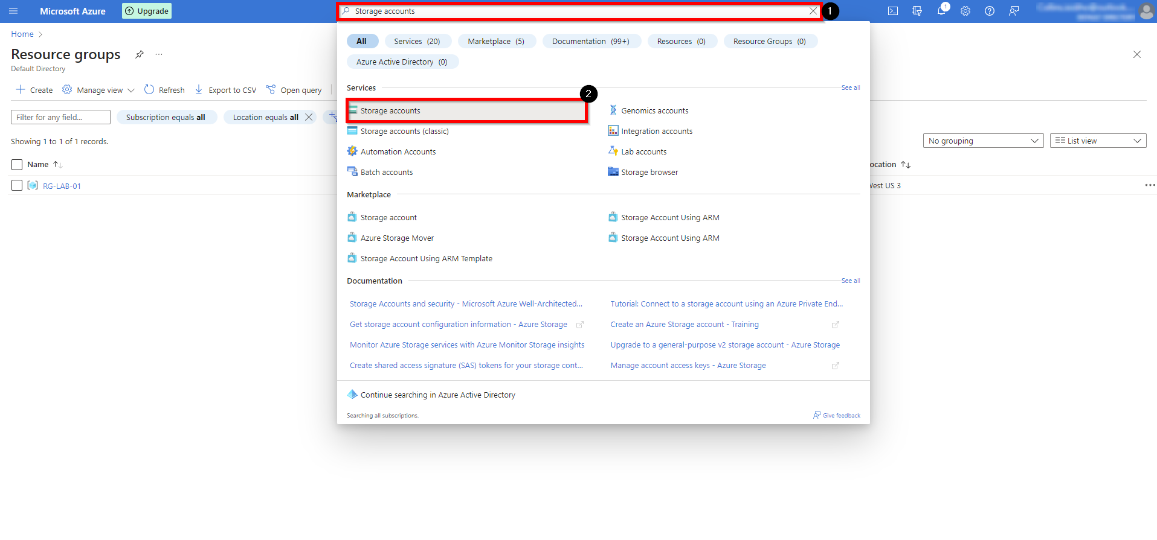Viewport: 1157px width, 540px height.
Task: Open Get storage account configuration information doc
Action: tap(459, 324)
